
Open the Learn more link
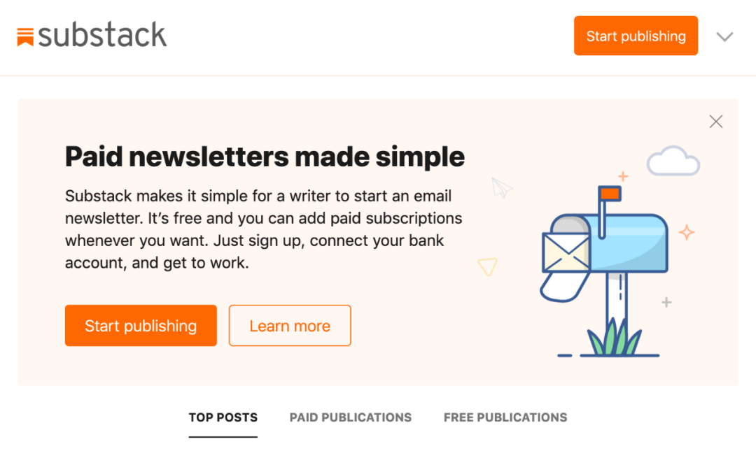tap(290, 326)
